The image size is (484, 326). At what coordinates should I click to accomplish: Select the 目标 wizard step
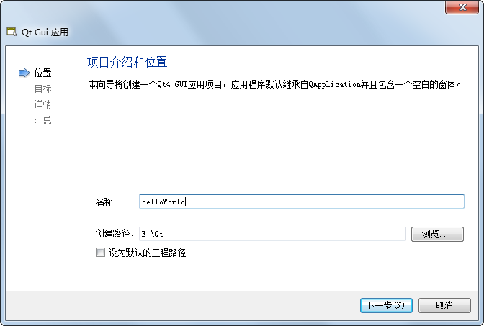click(x=42, y=89)
